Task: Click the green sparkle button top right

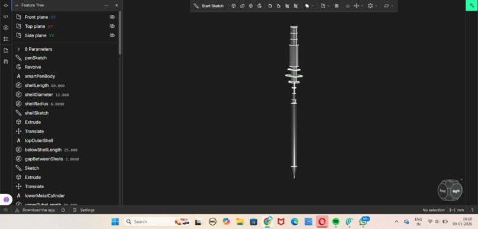Action: coord(471,5)
